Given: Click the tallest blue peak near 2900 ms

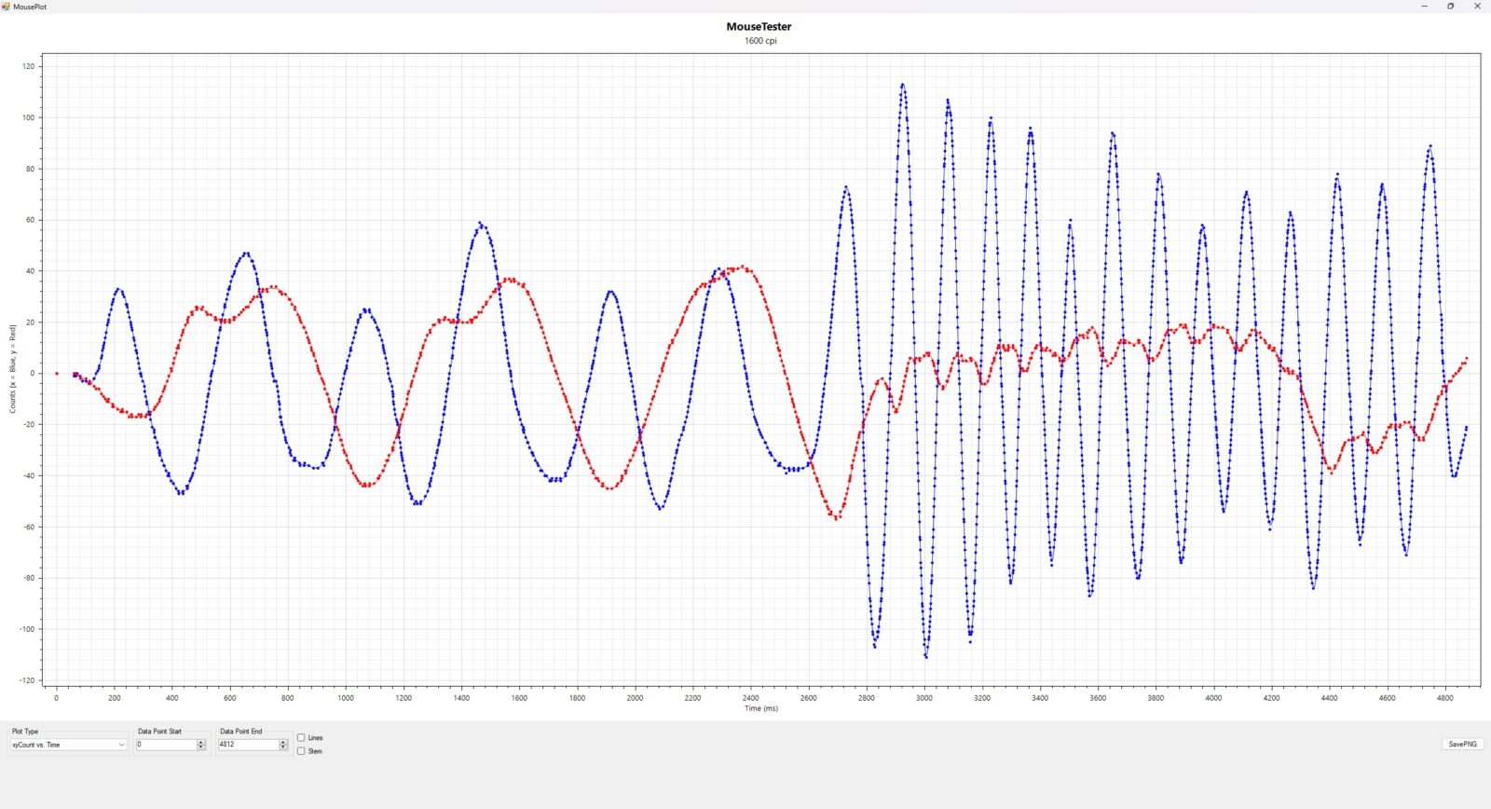Looking at the screenshot, I should pos(902,85).
